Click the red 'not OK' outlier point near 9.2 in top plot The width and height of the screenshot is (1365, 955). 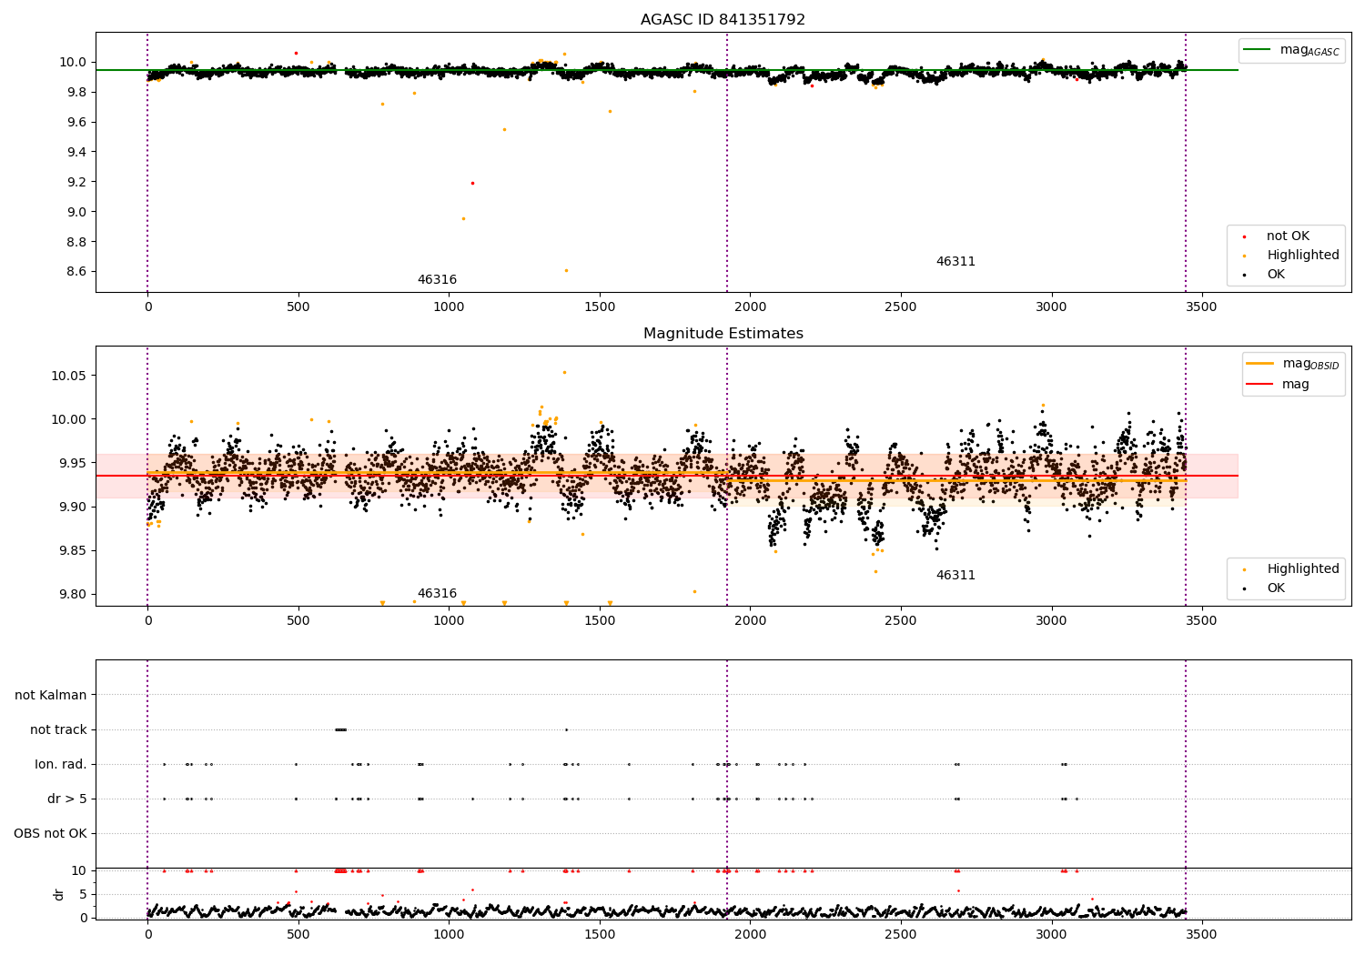click(x=472, y=183)
